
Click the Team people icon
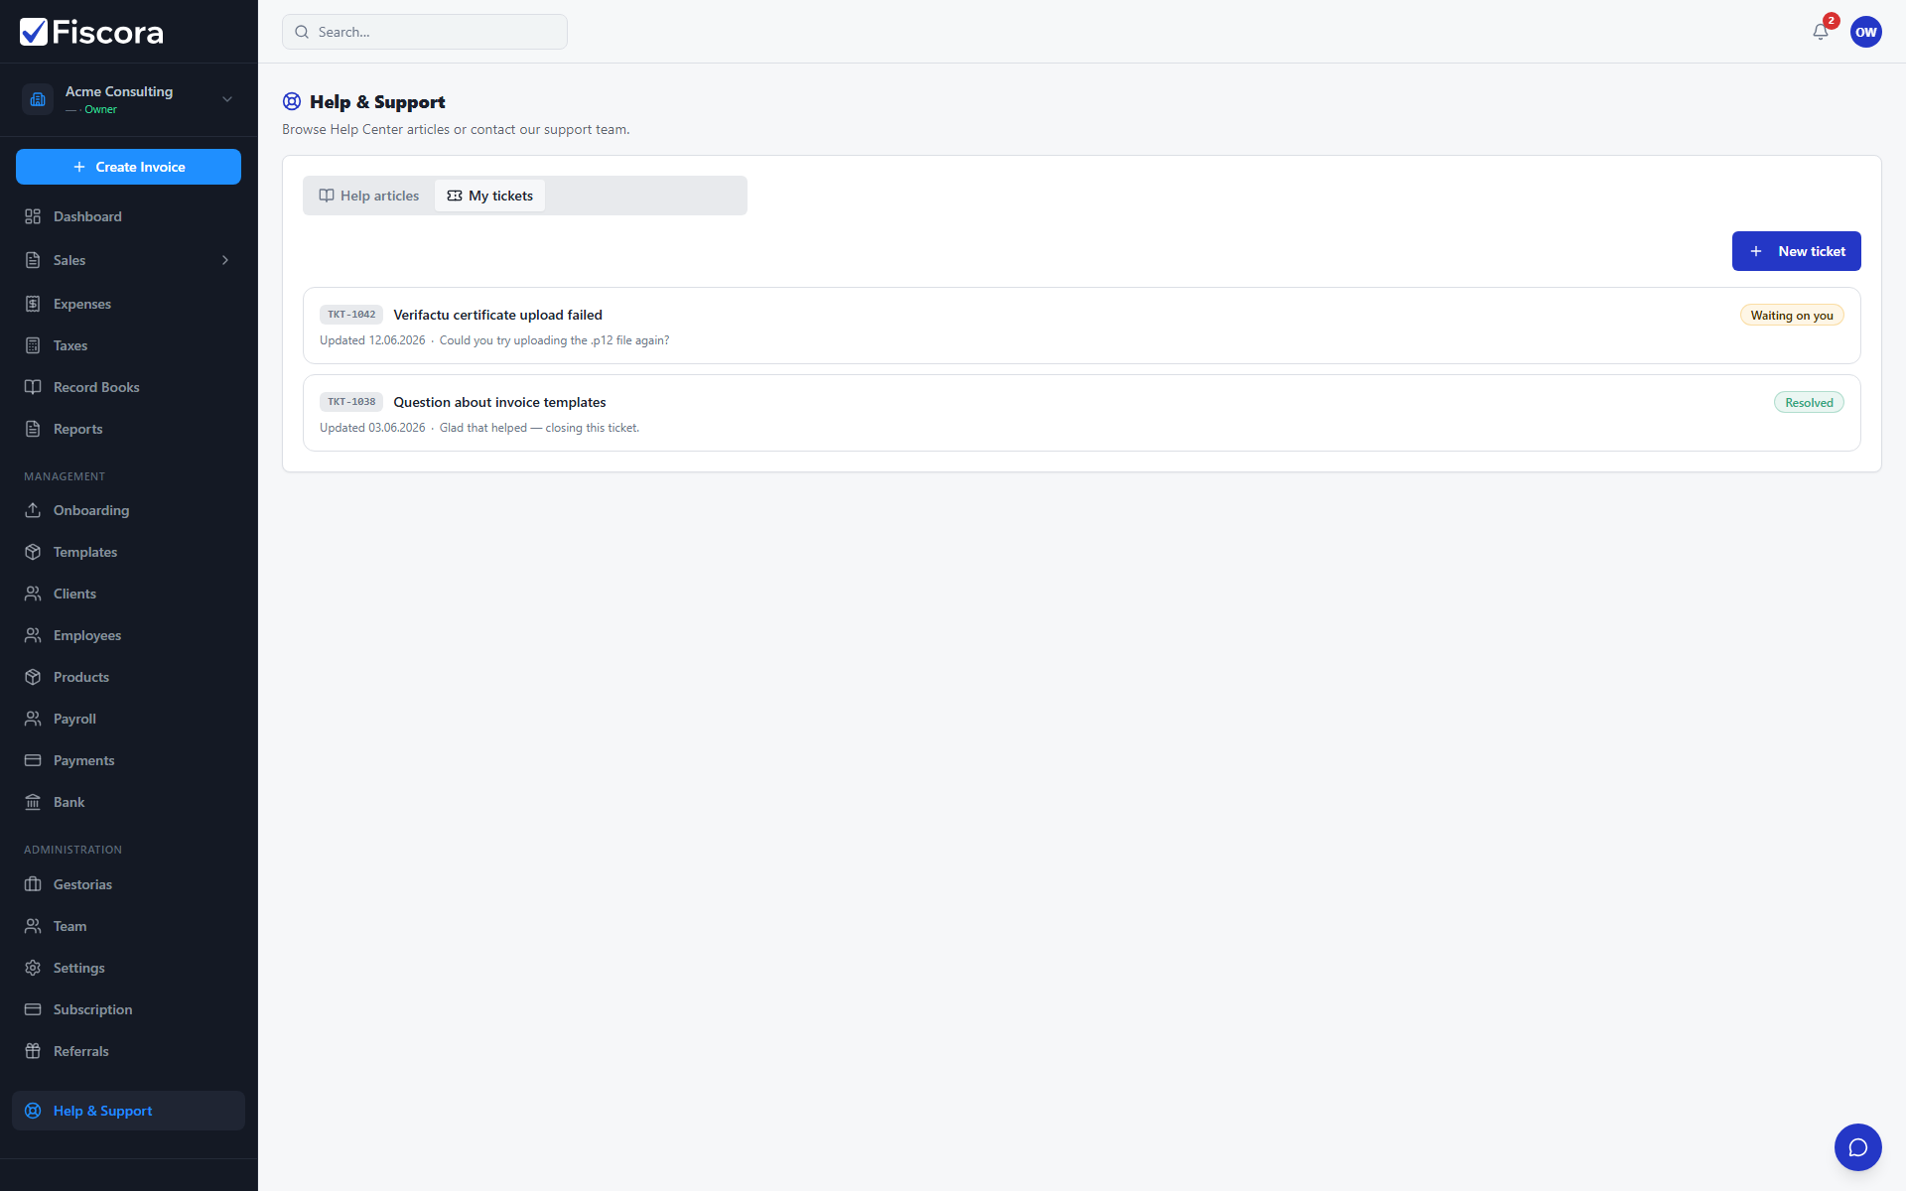coord(33,926)
